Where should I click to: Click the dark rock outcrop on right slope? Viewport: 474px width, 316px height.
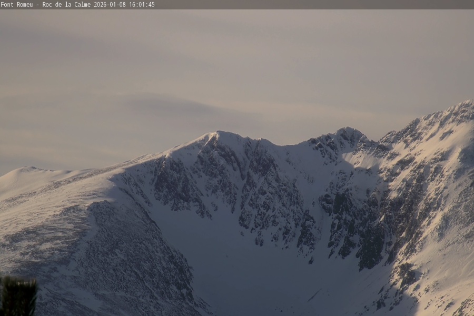[x=371, y=248]
